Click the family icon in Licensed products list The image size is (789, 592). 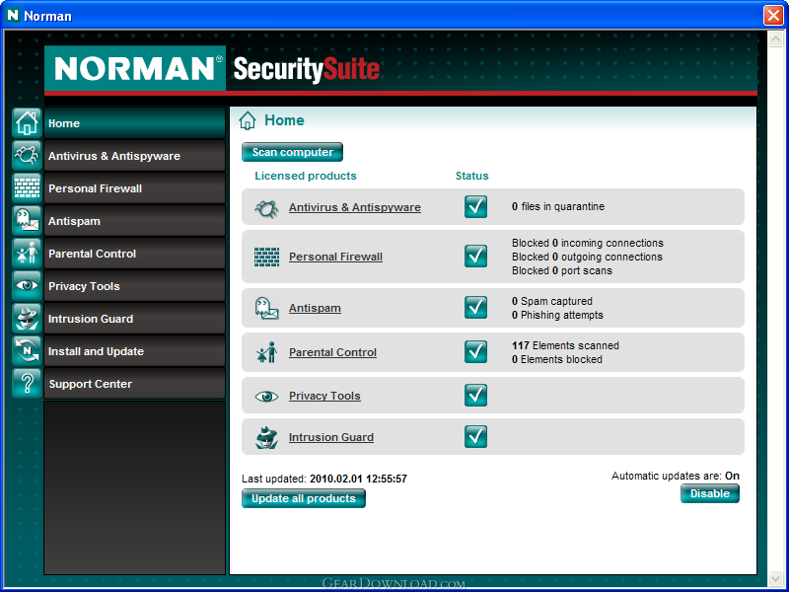pos(266,352)
